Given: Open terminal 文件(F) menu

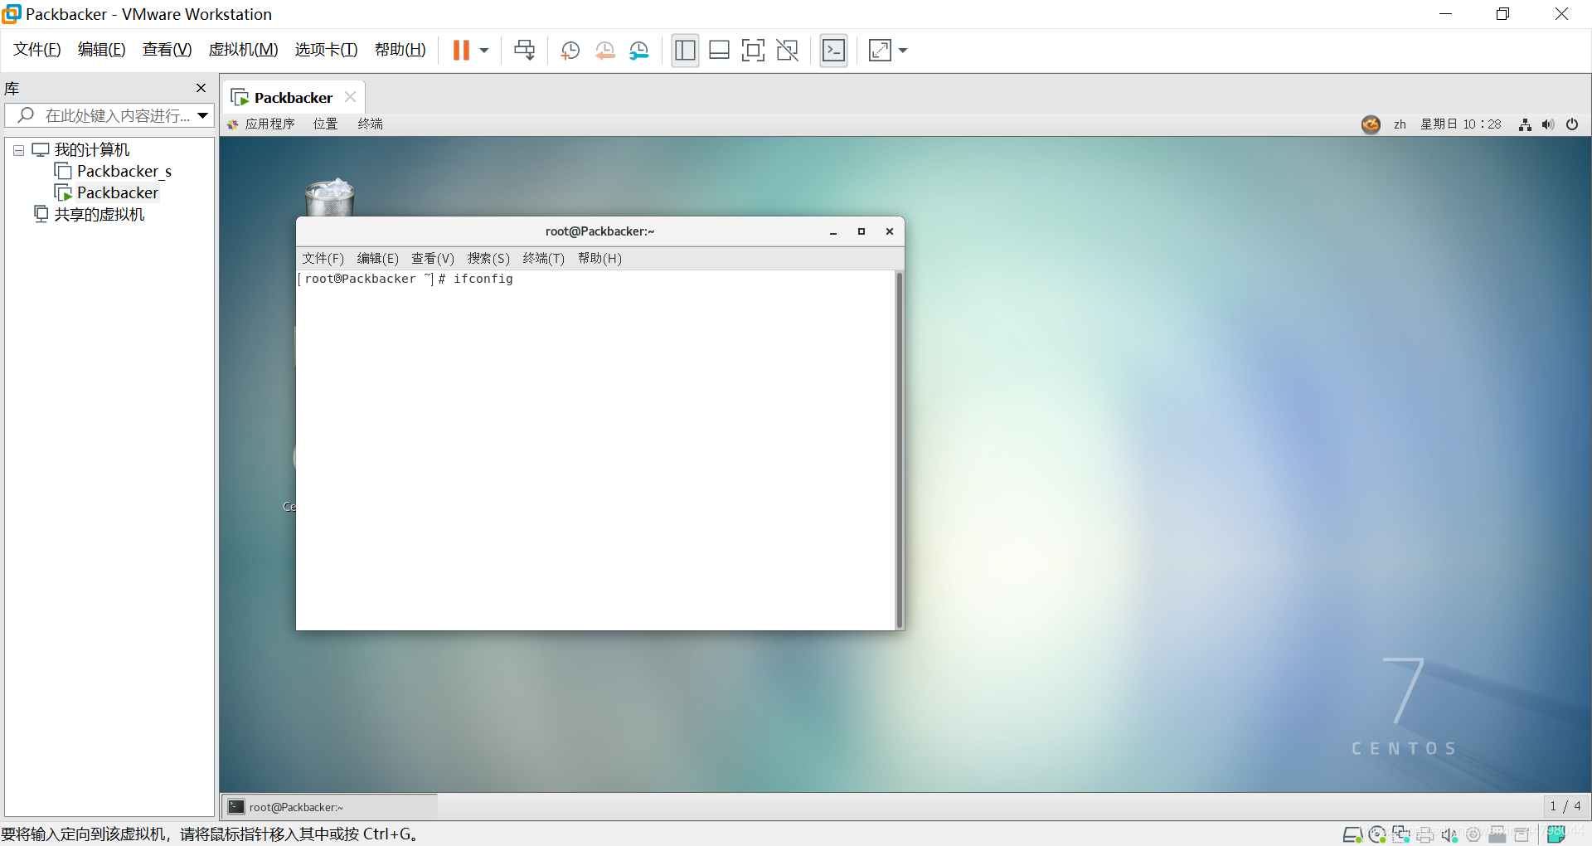Looking at the screenshot, I should [x=323, y=259].
